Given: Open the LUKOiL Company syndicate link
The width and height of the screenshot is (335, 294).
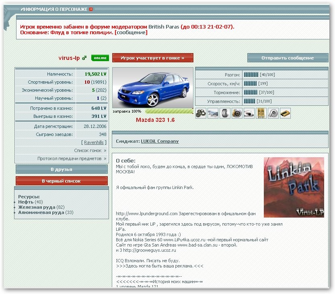Looking at the screenshot, I should click(x=160, y=141).
